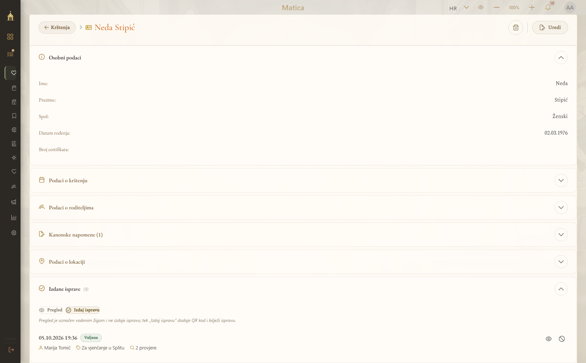Open the task list icon in sidebar
586x363 pixels.
[10, 54]
